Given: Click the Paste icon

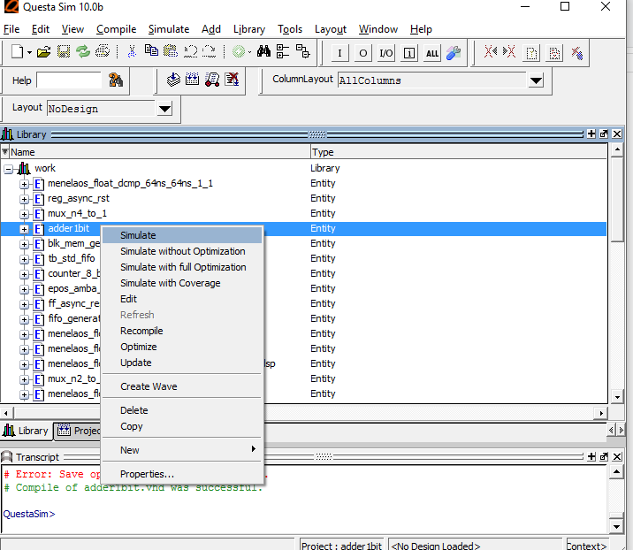Looking at the screenshot, I should coord(171,51).
